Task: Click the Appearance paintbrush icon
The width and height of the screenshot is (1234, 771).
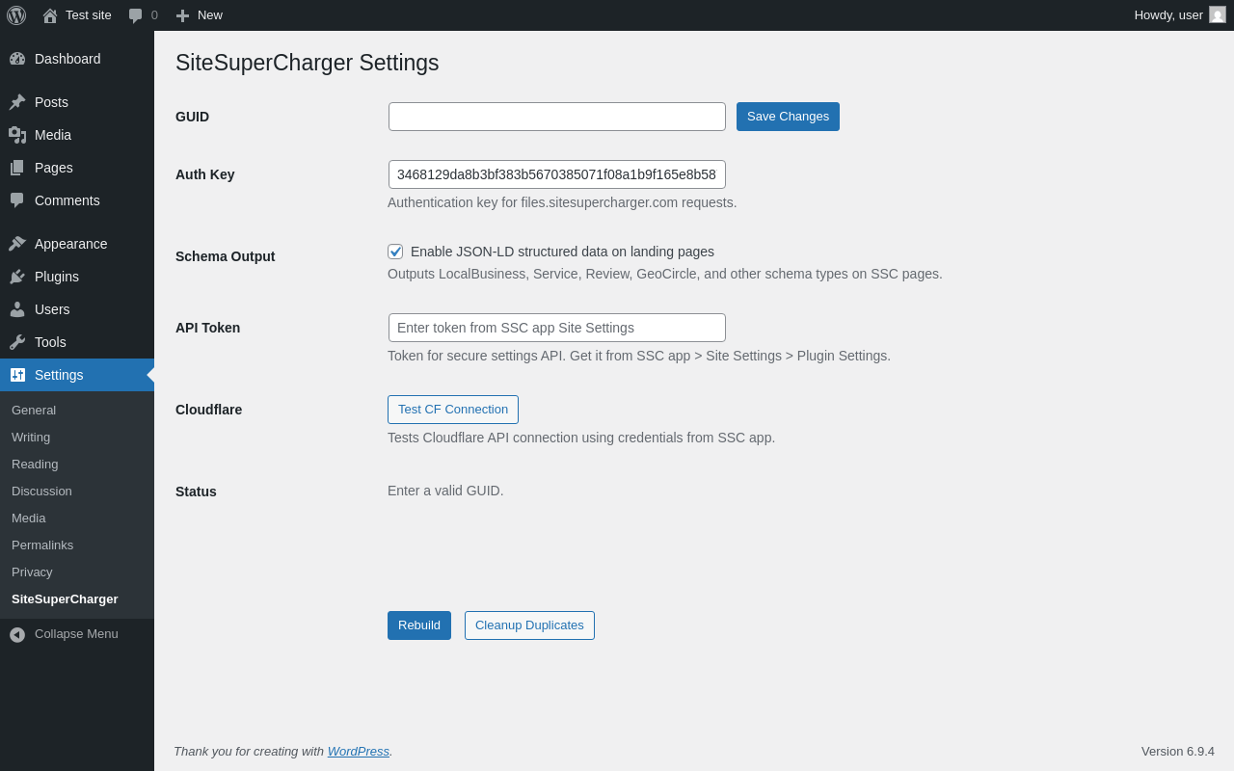Action: (17, 244)
